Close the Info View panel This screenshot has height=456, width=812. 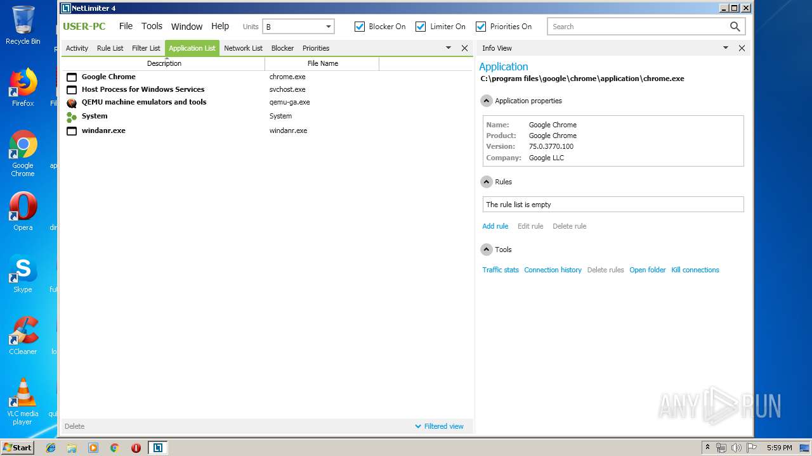[742, 48]
